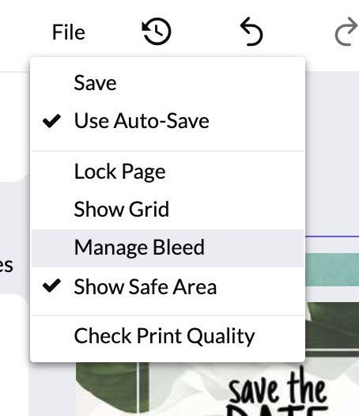Click the grayed redo arrow icon
The width and height of the screenshot is (359, 416).
(x=346, y=32)
